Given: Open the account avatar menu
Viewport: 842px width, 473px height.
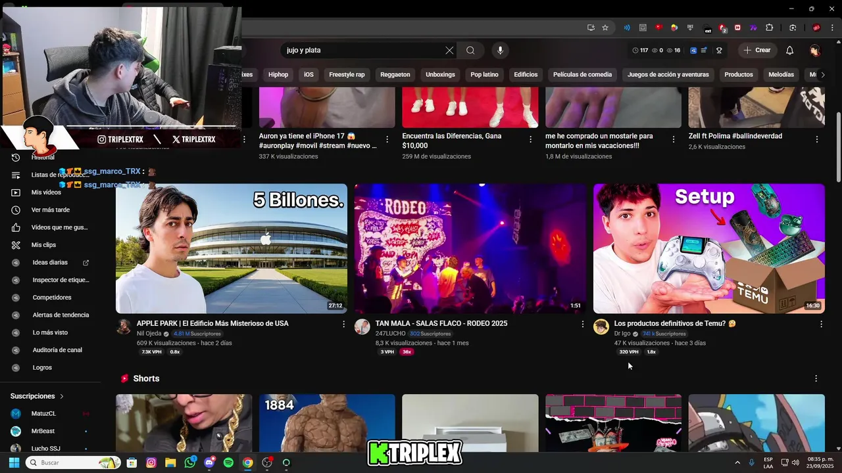Looking at the screenshot, I should (815, 51).
